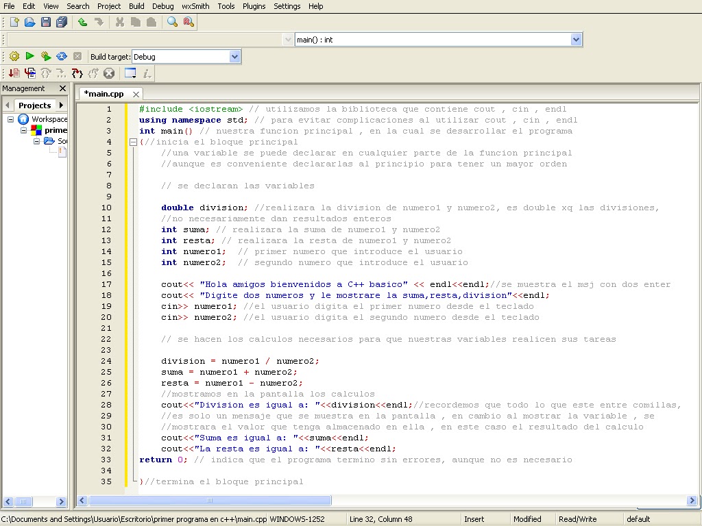Undo the last edit with the green arrow
Image resolution: width=702 pixels, height=526 pixels.
pos(82,22)
